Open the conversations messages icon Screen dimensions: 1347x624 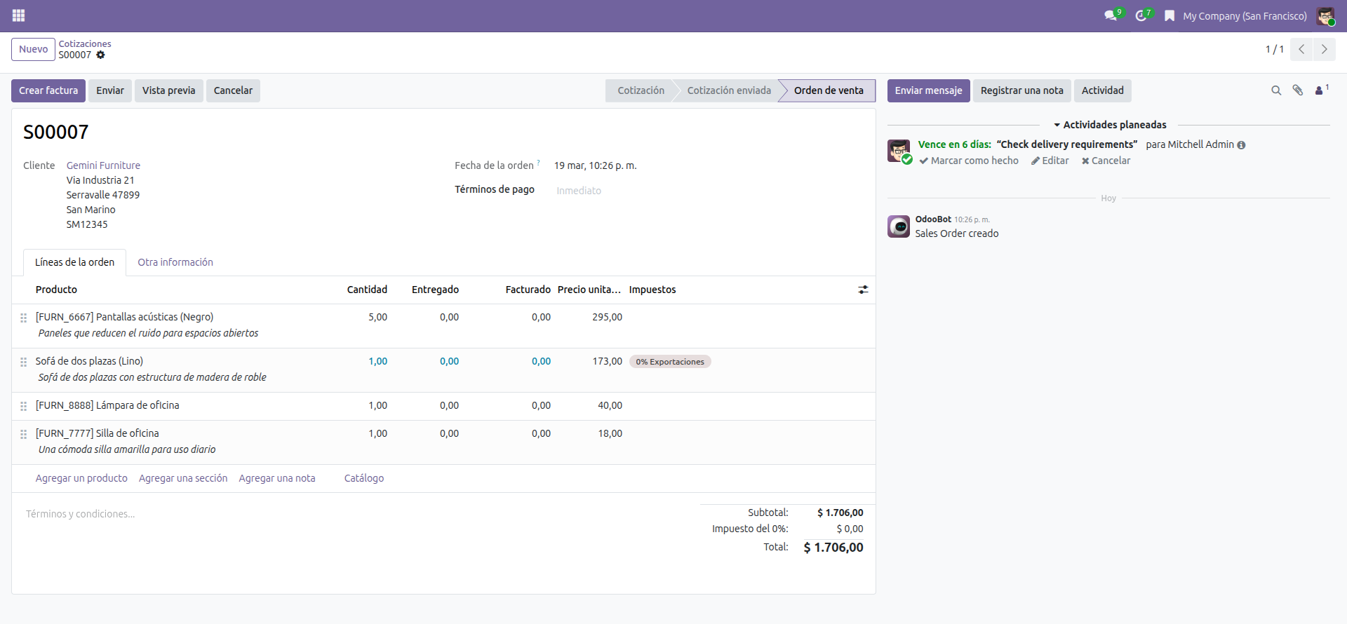coord(1111,15)
